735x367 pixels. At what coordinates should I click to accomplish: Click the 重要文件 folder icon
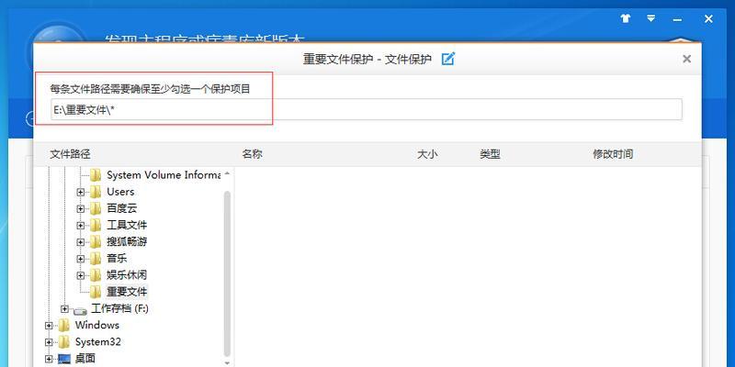click(96, 292)
